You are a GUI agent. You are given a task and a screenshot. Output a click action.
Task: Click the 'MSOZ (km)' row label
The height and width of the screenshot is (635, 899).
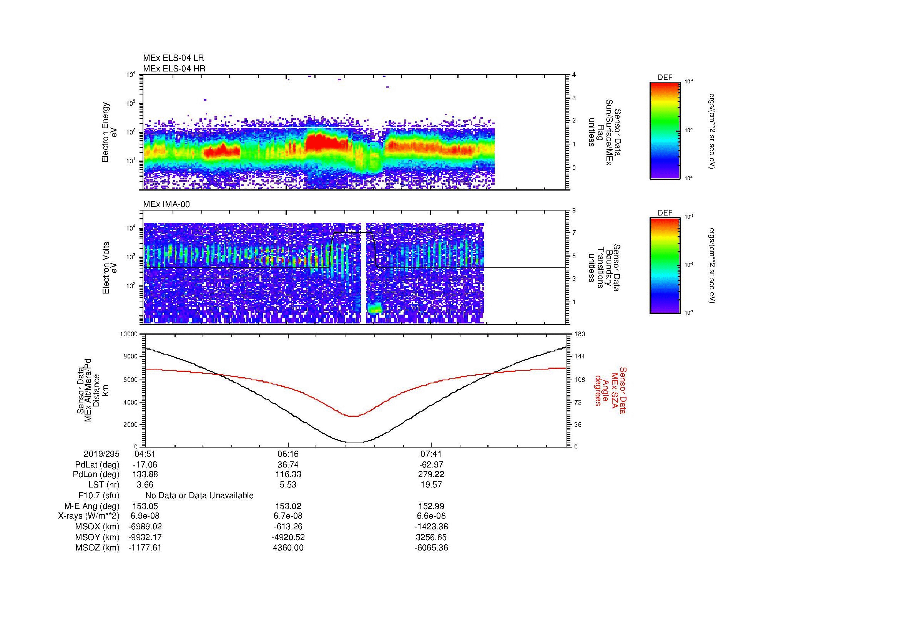(x=98, y=548)
